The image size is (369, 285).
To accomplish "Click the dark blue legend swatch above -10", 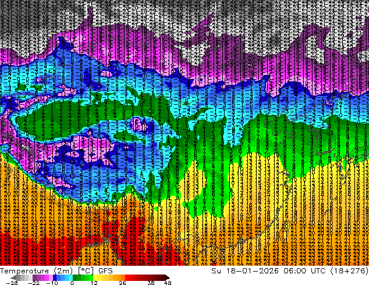I will (55, 277).
